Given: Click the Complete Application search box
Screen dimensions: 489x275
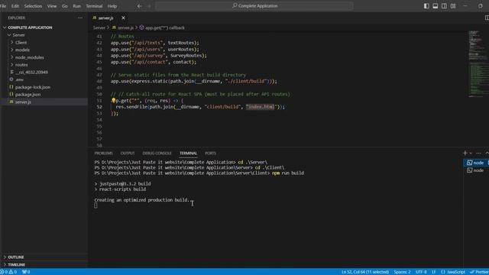Looking at the screenshot, I should 254,6.
